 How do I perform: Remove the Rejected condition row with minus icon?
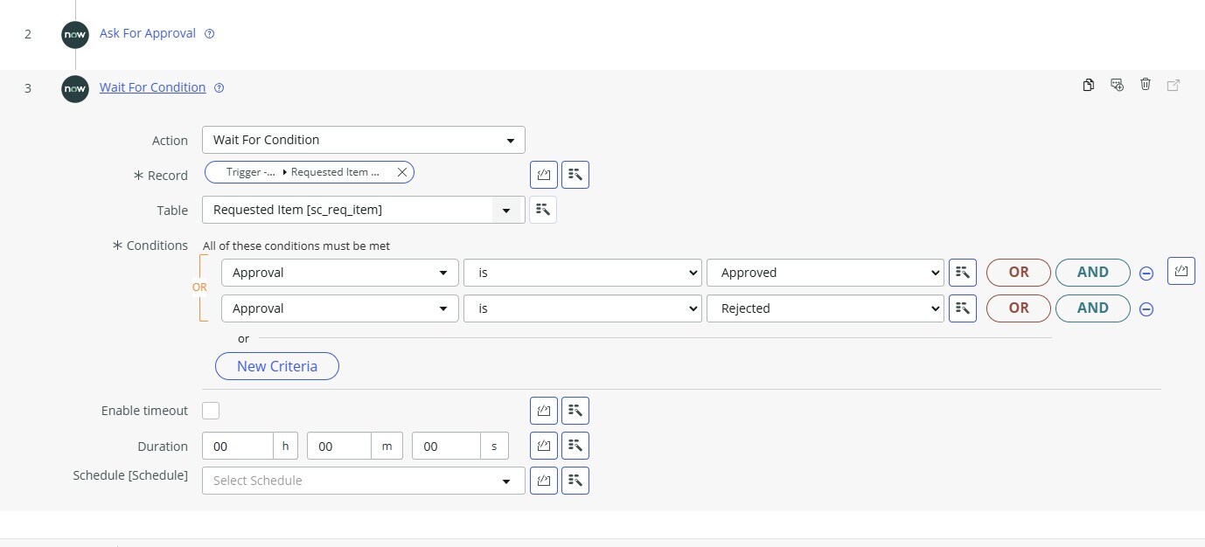pyautogui.click(x=1146, y=308)
